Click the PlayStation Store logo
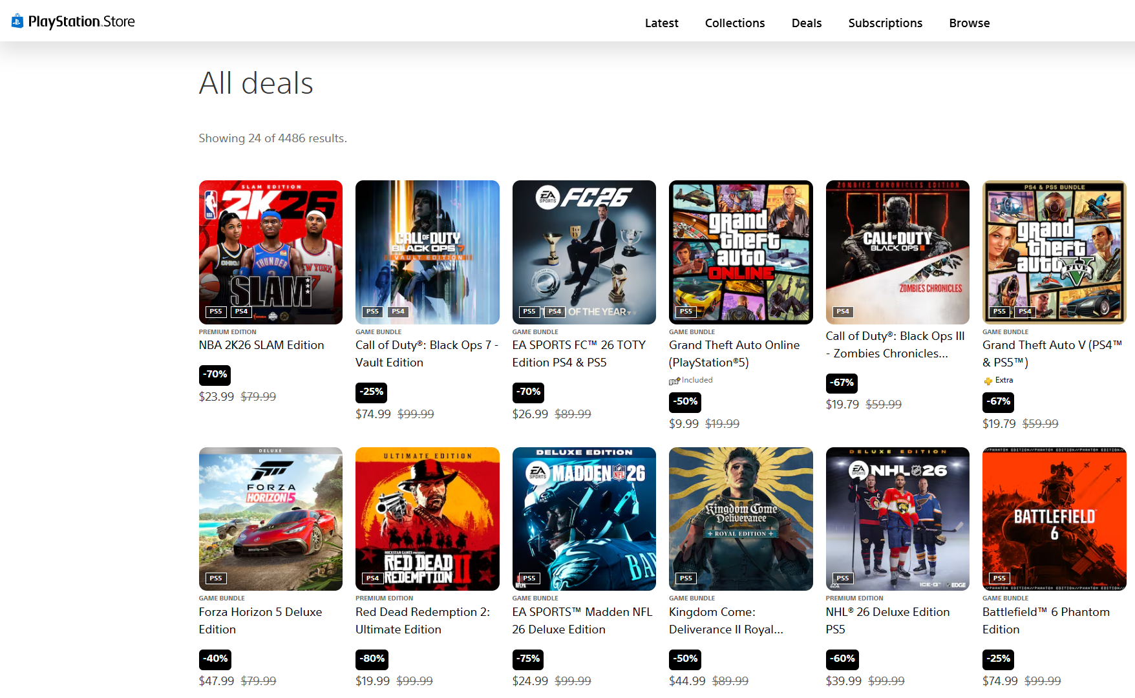This screenshot has width=1135, height=698. pos(73,21)
